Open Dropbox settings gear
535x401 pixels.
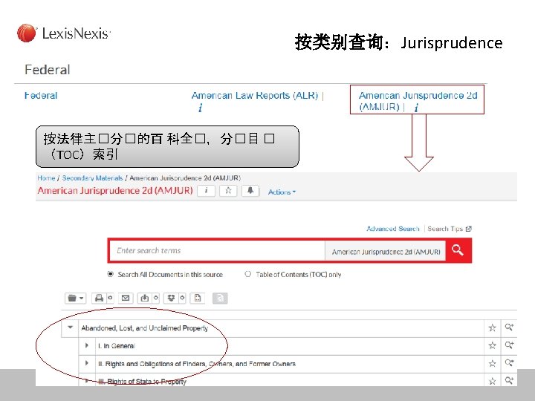coord(183,298)
